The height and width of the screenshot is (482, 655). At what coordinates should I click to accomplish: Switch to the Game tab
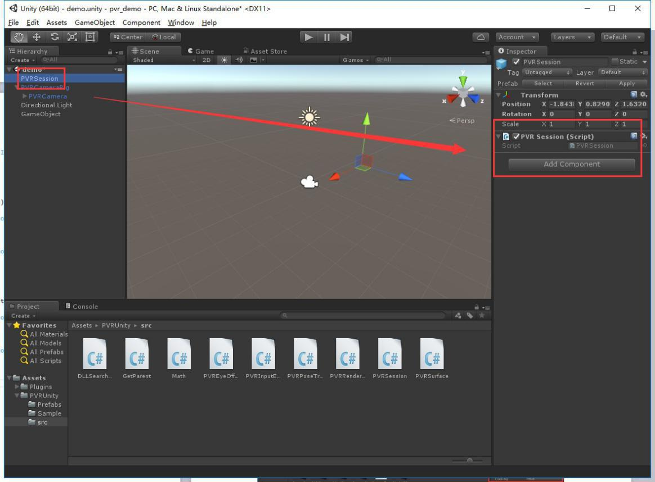[x=201, y=51]
